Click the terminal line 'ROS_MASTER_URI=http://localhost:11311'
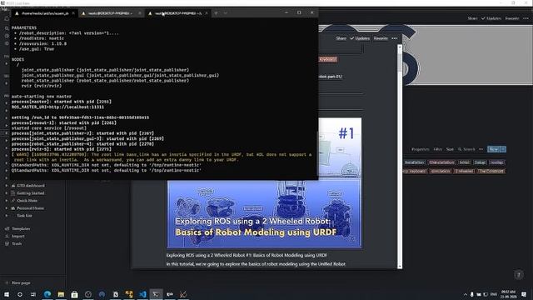 pyautogui.click(x=57, y=107)
